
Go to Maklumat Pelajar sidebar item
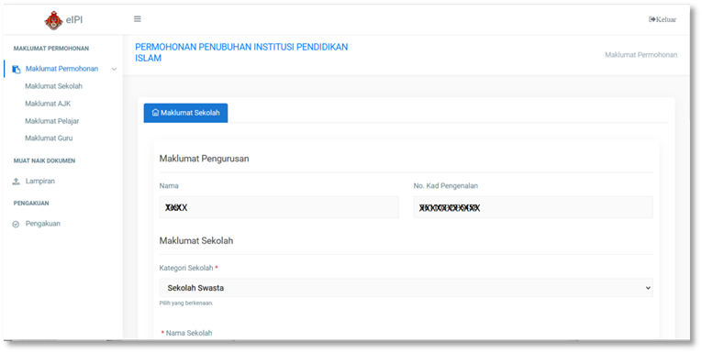52,121
